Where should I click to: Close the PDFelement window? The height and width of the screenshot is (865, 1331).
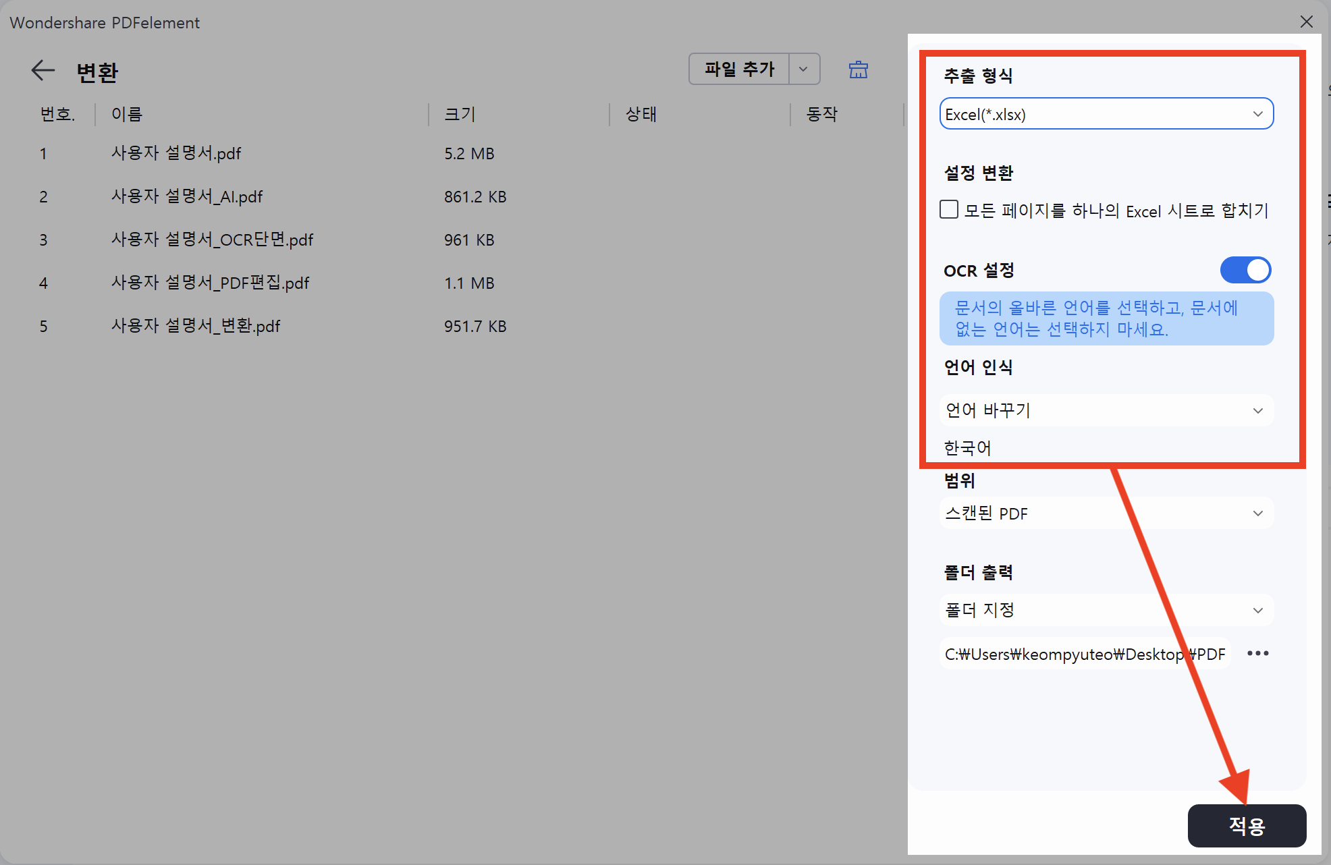(x=1306, y=22)
